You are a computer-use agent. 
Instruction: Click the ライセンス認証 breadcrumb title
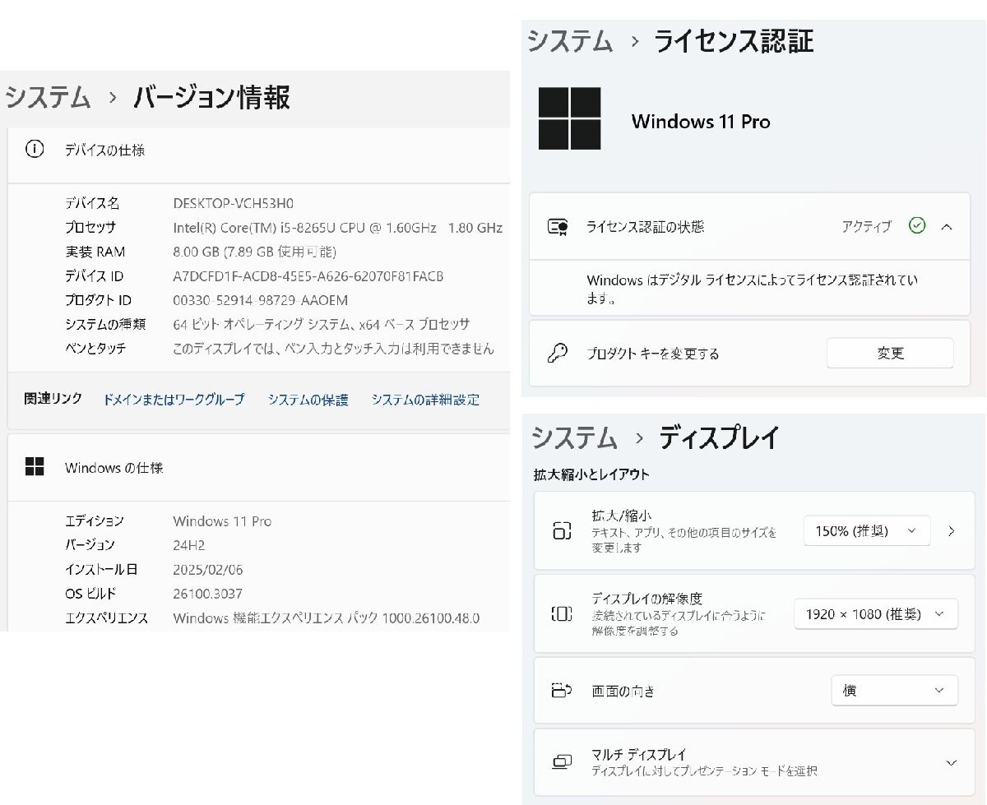732,41
